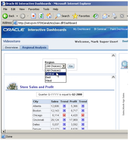This screenshot has width=130, height=141.
Task: Open the Mail icon dropdown arrow
Action: tap(109, 16)
